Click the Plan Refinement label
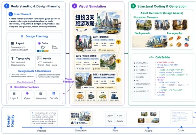The width and height of the screenshot is (196, 135). click(25, 82)
